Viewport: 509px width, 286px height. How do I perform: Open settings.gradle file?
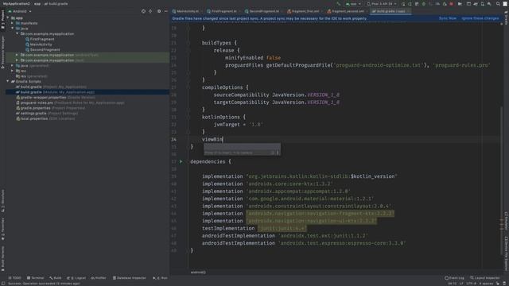tap(47, 113)
